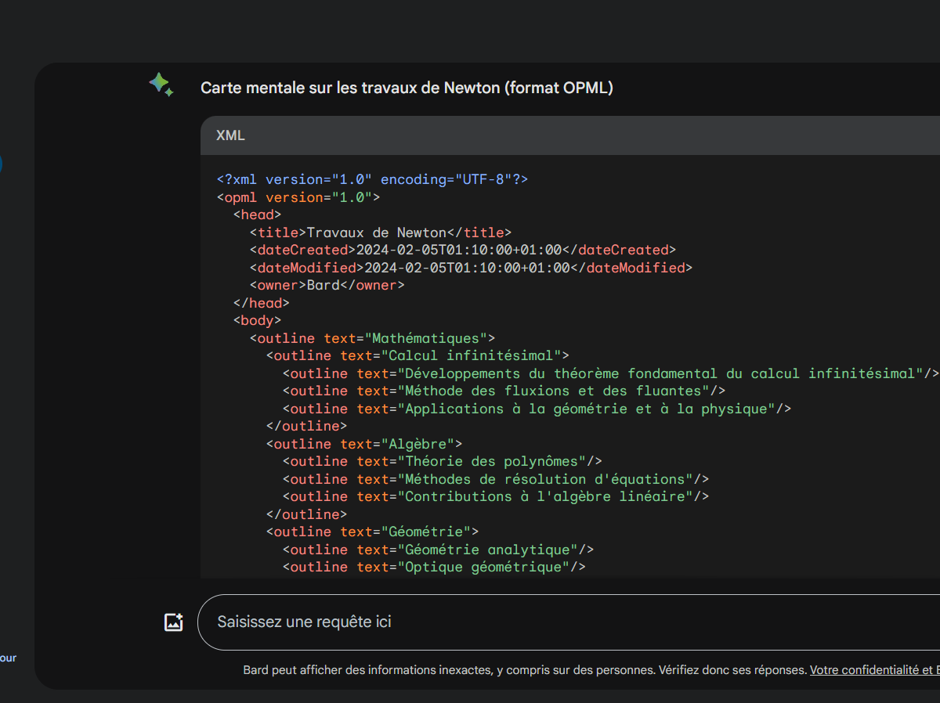
Task: Click the Bard disclaimer text
Action: [x=525, y=670]
